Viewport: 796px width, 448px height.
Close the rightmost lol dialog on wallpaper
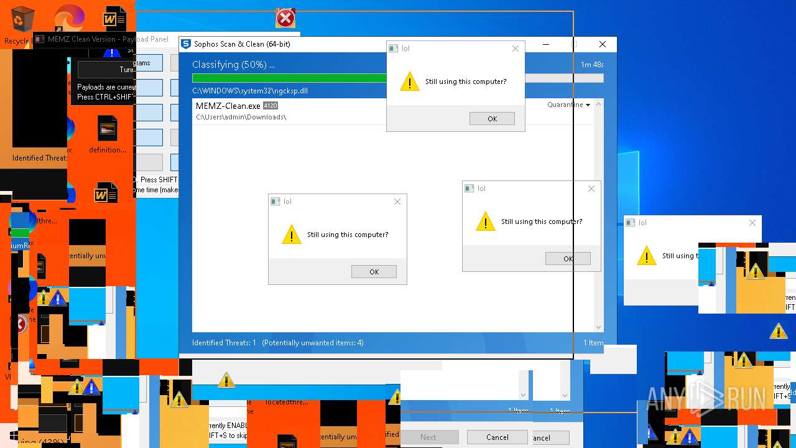[752, 223]
